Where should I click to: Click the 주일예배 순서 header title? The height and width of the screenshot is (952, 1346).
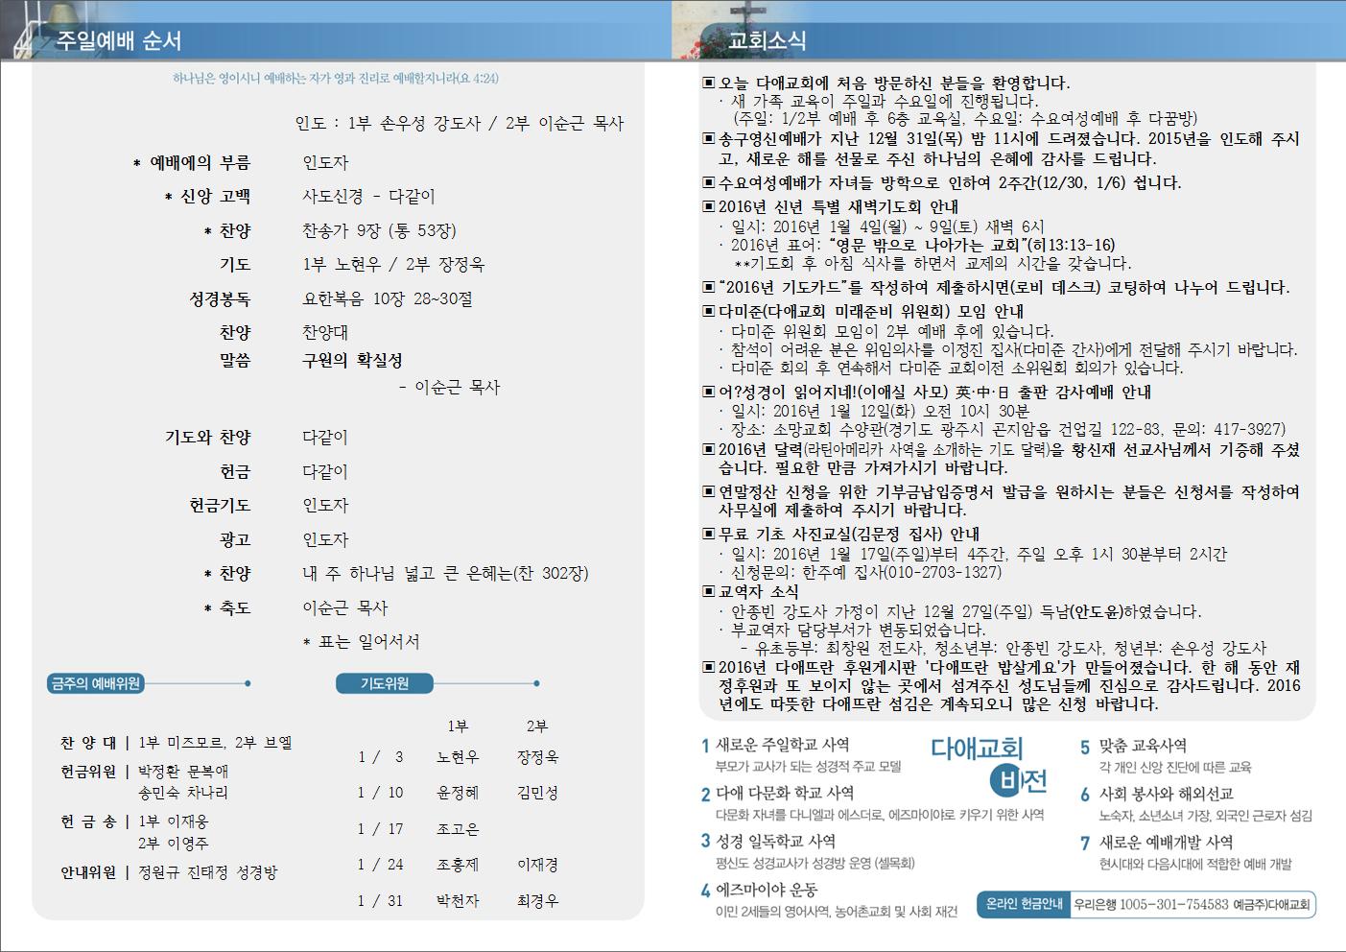[x=118, y=40]
